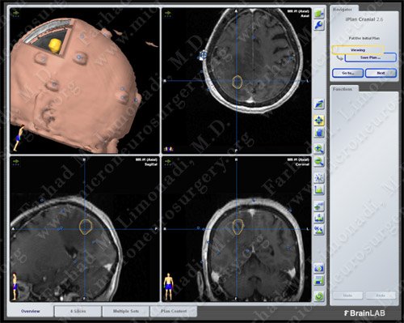The height and width of the screenshot is (323, 404).
Task: Click the view arrow icon in coronal pane
Action: [x=168, y=162]
